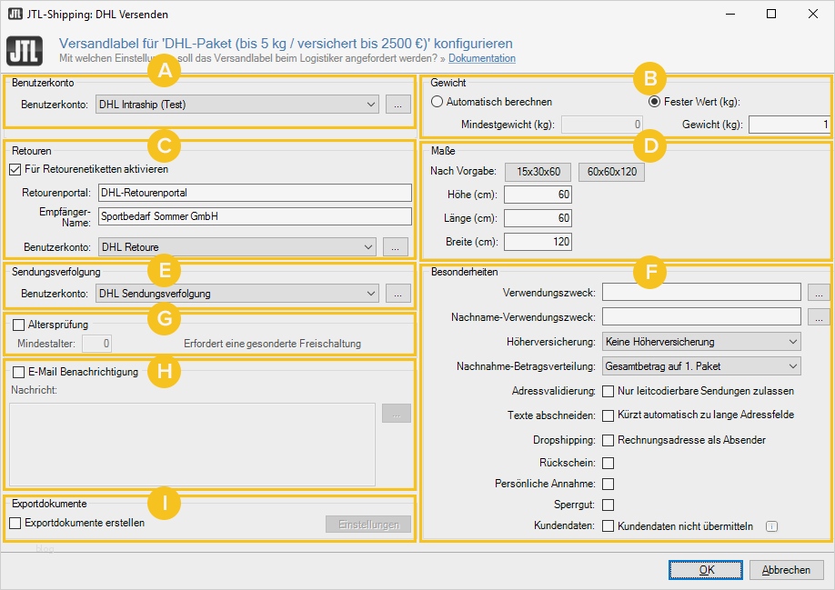Open browse button next to DHL Retoure account
The image size is (835, 590).
click(x=395, y=247)
